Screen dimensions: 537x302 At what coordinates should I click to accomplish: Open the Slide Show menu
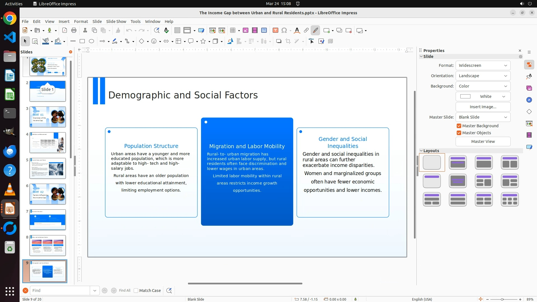point(116,22)
